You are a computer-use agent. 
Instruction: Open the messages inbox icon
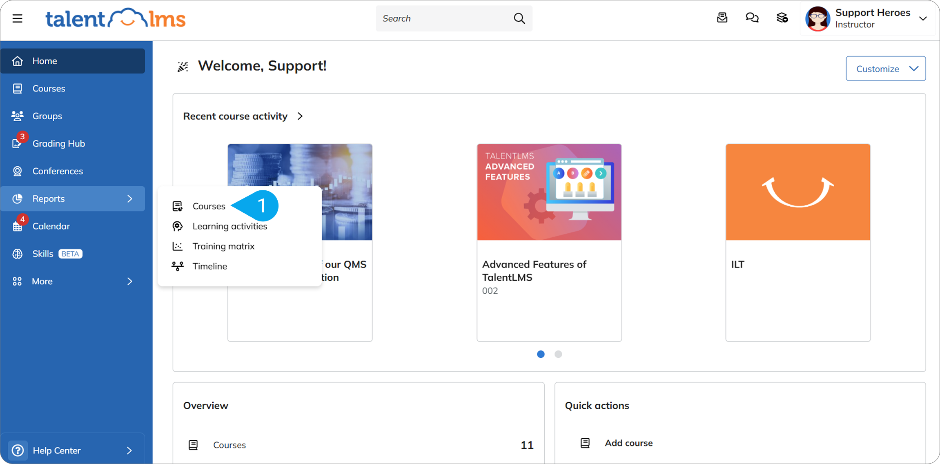coord(722,18)
